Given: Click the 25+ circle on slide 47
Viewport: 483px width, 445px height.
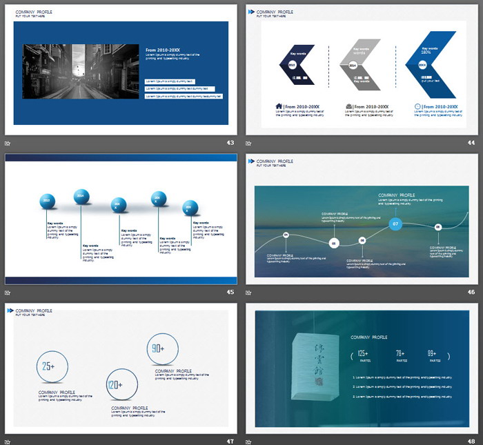Looking at the screenshot, I should click(50, 367).
